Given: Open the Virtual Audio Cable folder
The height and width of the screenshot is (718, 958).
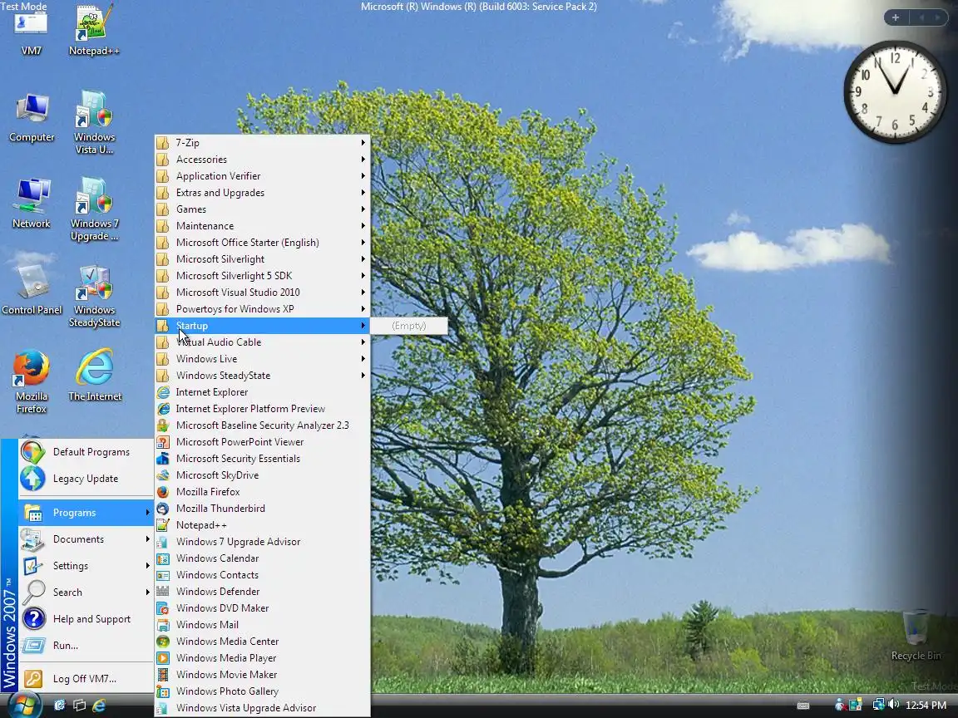Looking at the screenshot, I should coord(262,342).
